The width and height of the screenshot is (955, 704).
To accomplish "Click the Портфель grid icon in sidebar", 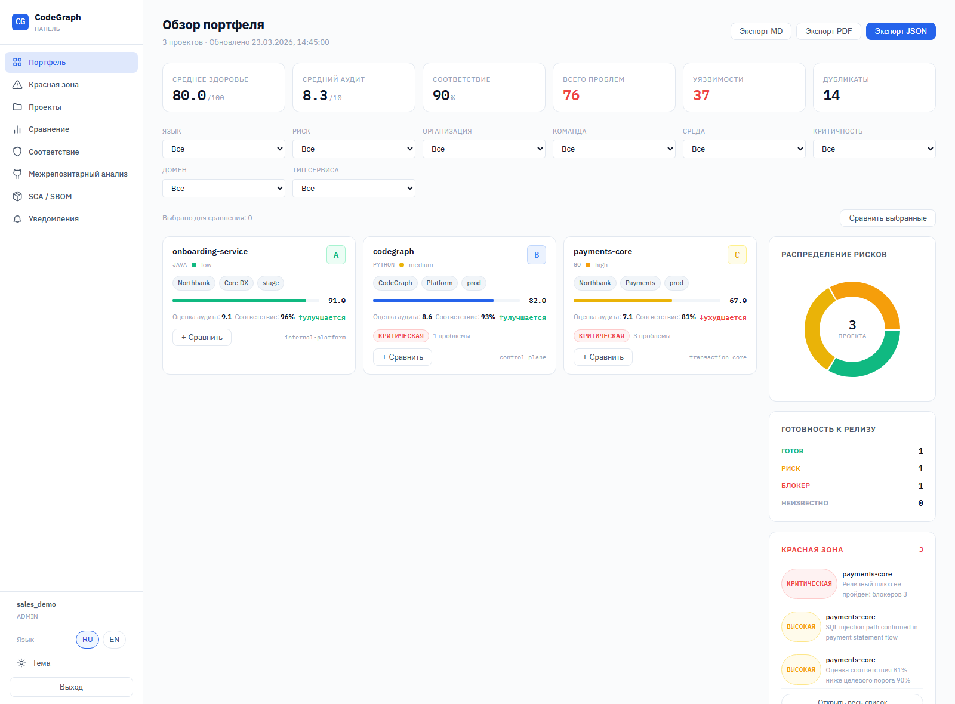I will pos(17,62).
